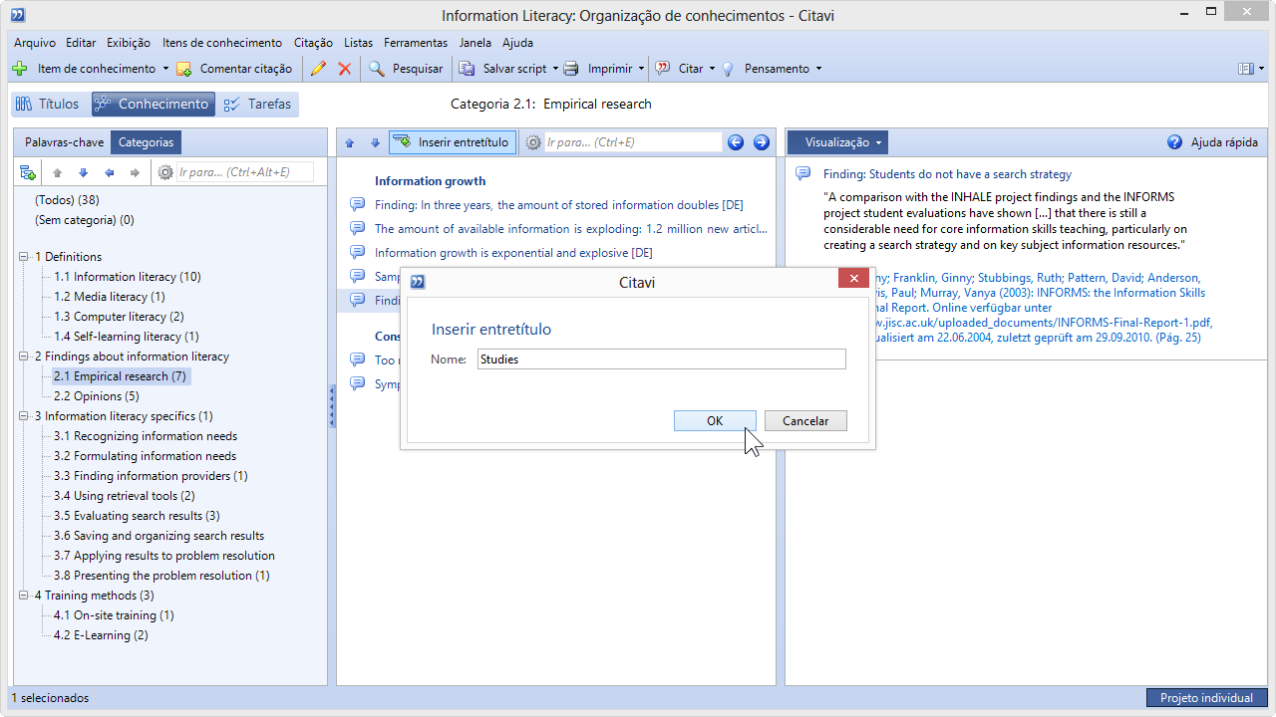Open the Itens de conhecimento menu
This screenshot has width=1276, height=717.
pos(222,43)
